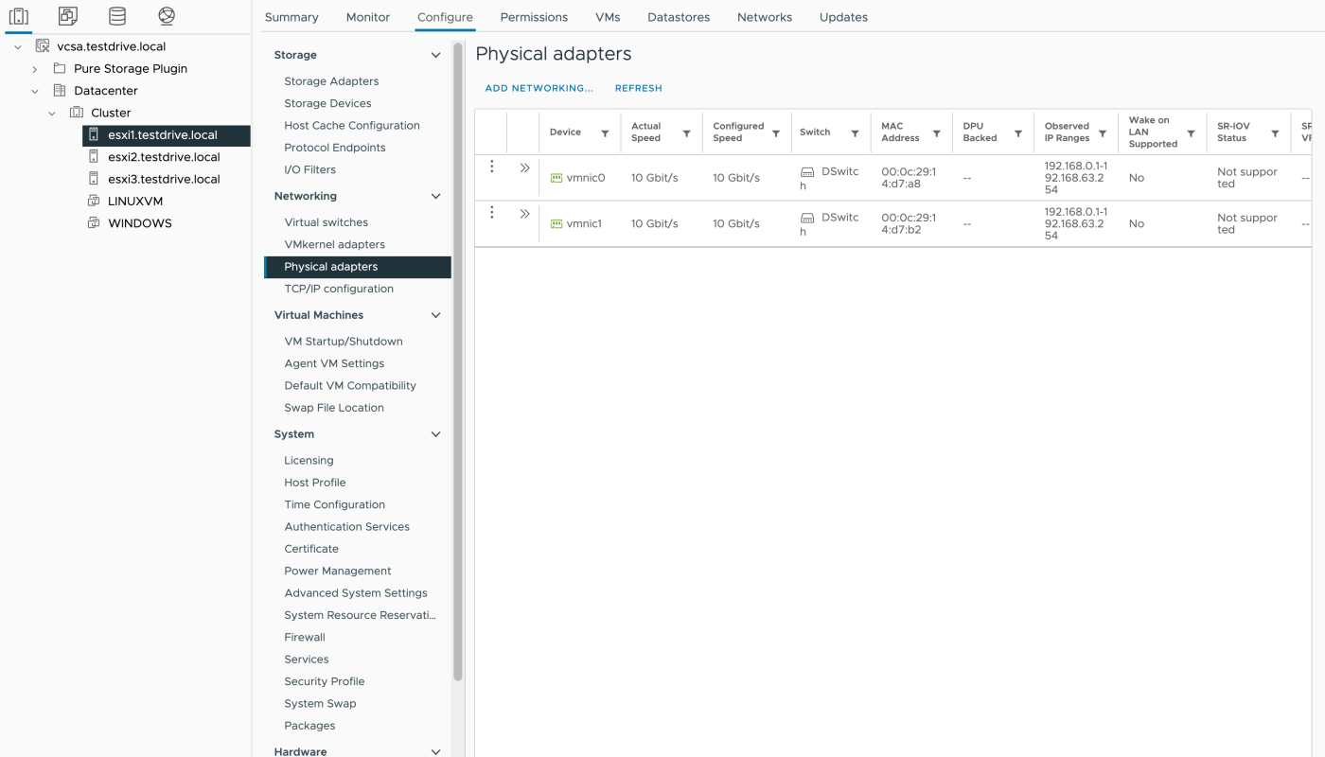Collapse the Networking settings section
The image size is (1325, 757).
point(435,197)
